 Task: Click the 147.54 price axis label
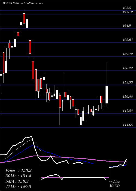pos(128,111)
